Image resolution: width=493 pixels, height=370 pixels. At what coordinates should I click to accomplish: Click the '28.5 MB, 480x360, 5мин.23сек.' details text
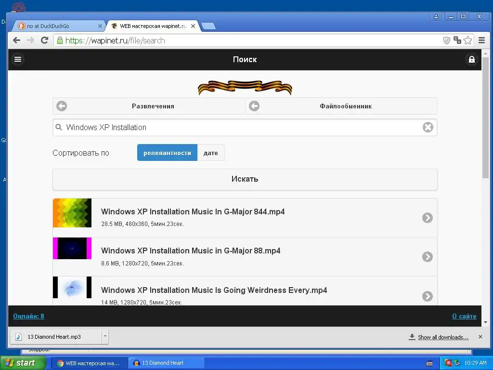(x=143, y=224)
